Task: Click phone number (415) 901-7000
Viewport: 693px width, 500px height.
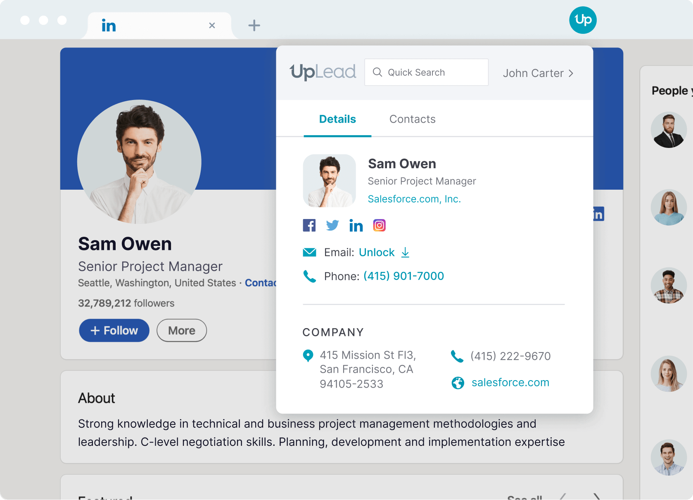Action: point(403,276)
